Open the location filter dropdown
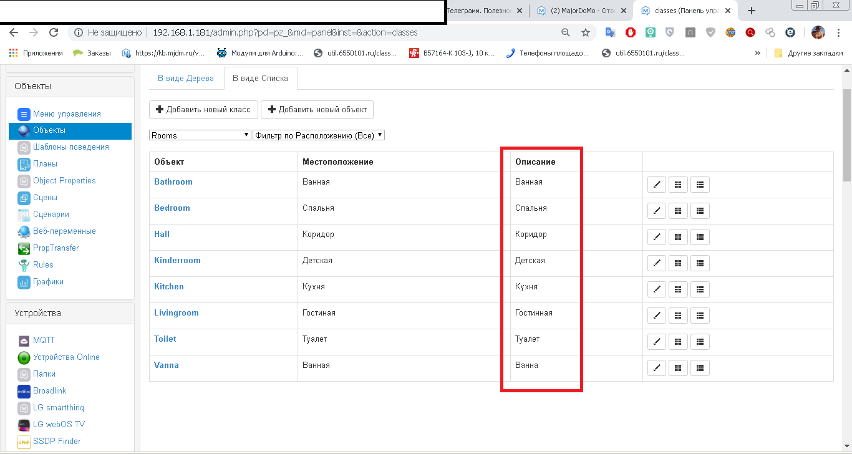Screen dimensions: 852x454 [x=319, y=135]
